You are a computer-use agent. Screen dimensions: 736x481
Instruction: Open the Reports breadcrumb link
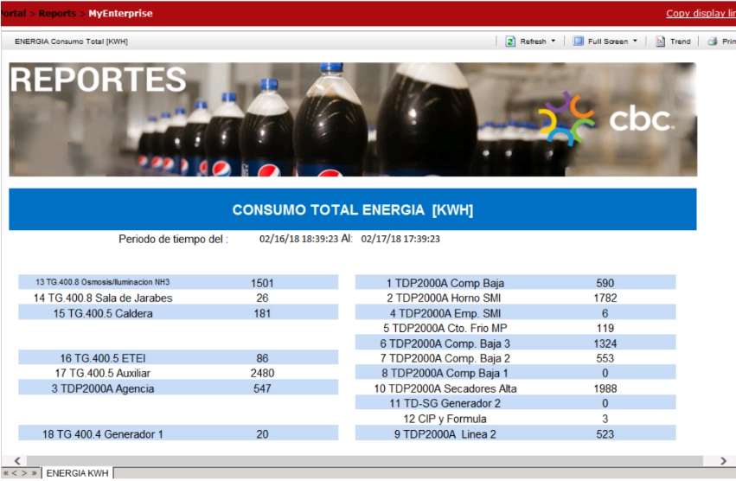click(x=56, y=14)
